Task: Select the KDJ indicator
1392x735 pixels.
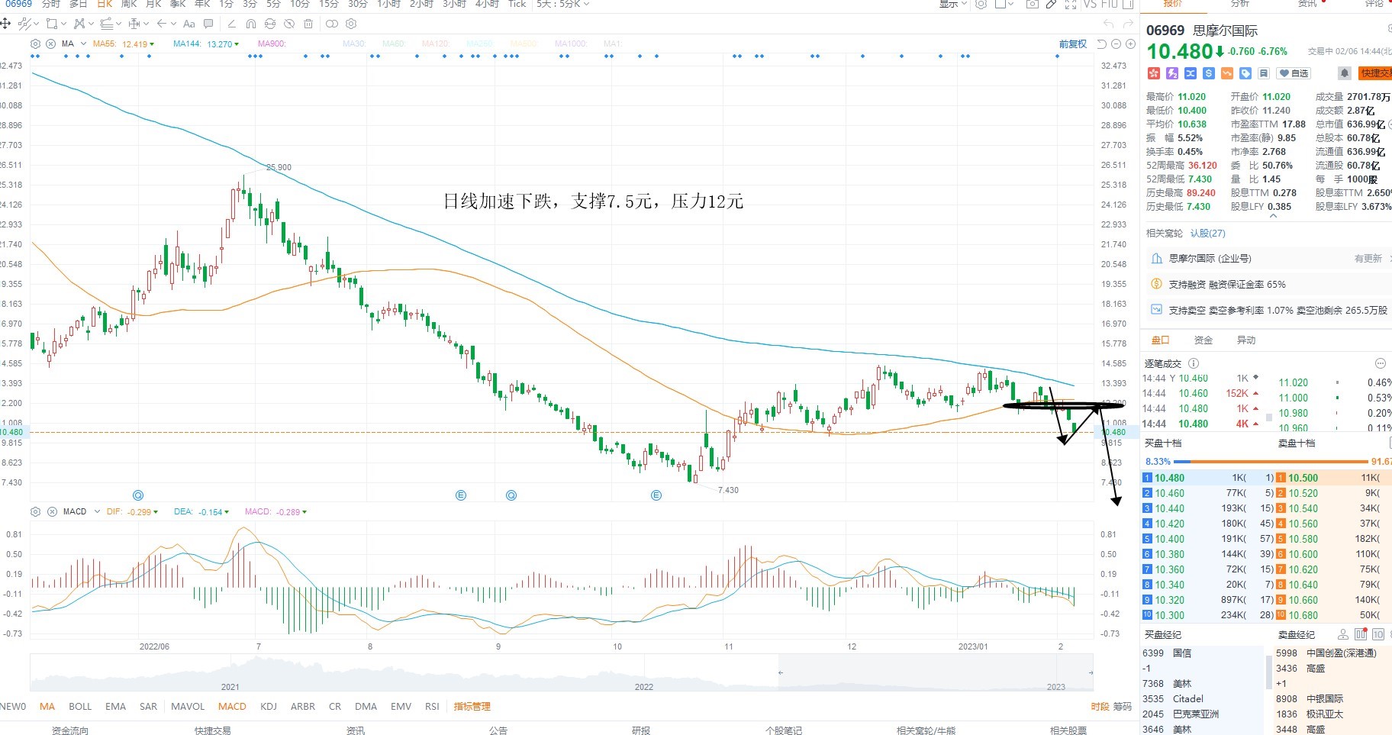Action: pyautogui.click(x=269, y=707)
